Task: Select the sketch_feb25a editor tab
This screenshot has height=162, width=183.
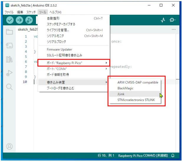Action: point(28,29)
